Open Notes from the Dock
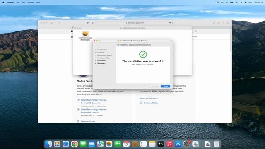 point(152,144)
